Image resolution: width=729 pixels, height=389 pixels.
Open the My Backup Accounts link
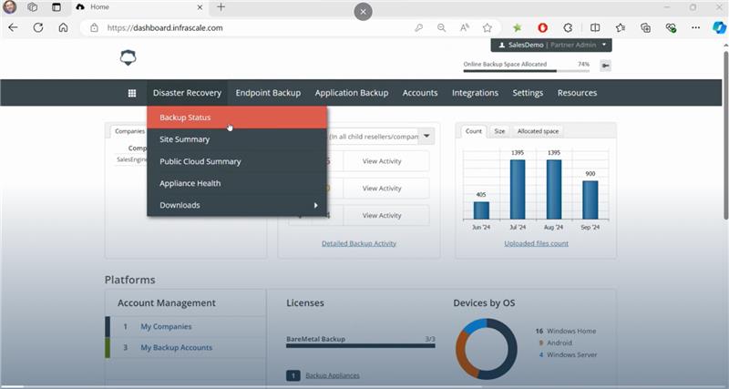[176, 348]
